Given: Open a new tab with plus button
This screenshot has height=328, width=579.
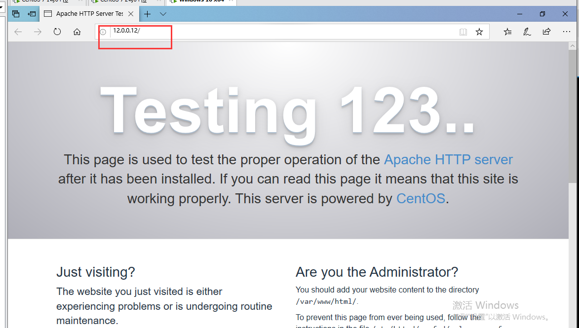Looking at the screenshot, I should tap(147, 14).
